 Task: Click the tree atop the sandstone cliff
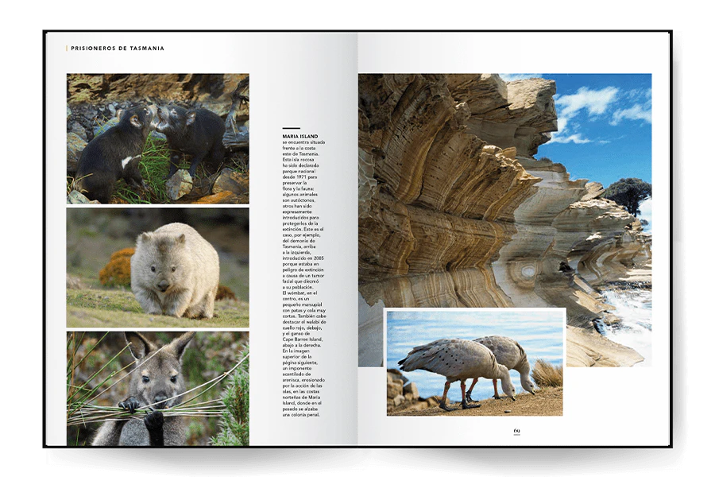point(628,192)
